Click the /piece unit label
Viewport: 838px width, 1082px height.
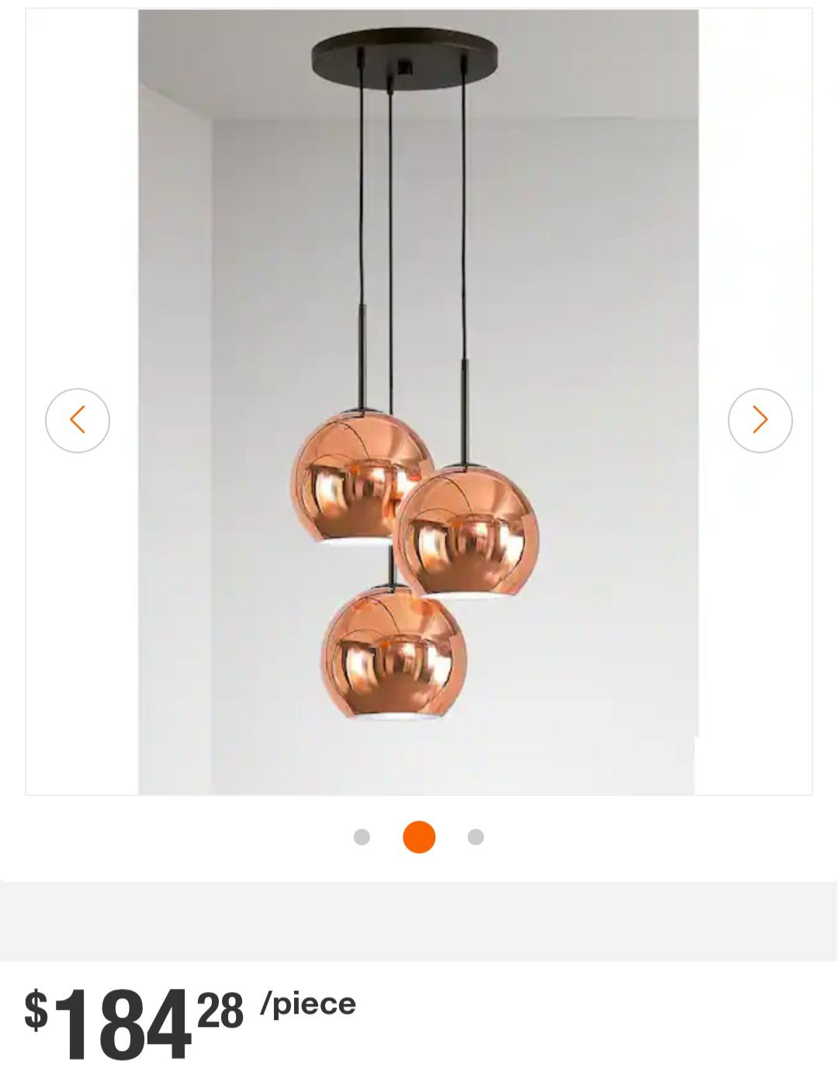(308, 1004)
